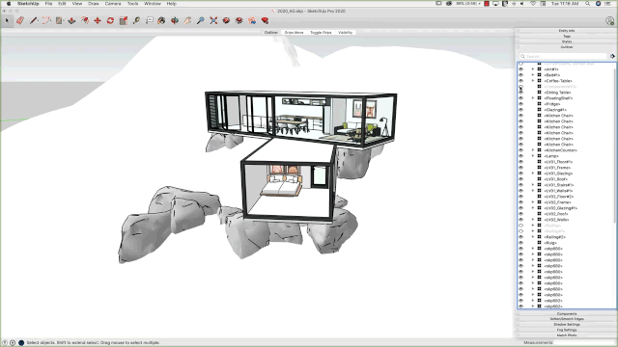Image resolution: width=618 pixels, height=347 pixels.
Task: Select the Tape Measure tool
Action: click(x=136, y=20)
